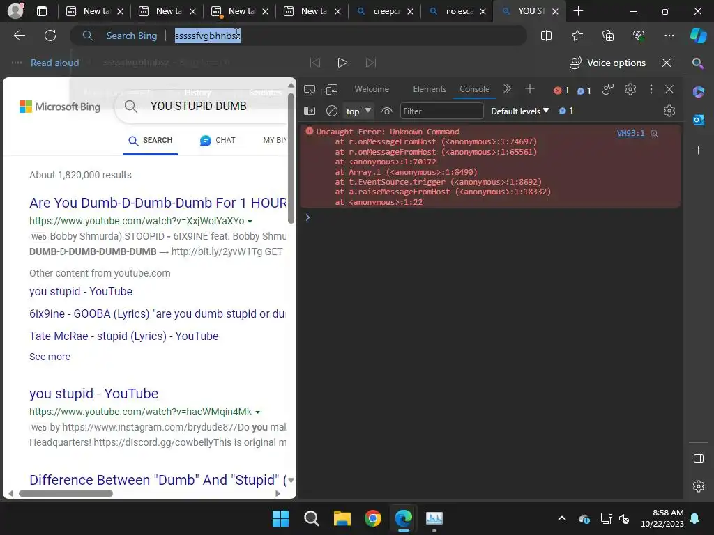Skip to previous paragraph in read aloud
714x535 pixels.
315,62
